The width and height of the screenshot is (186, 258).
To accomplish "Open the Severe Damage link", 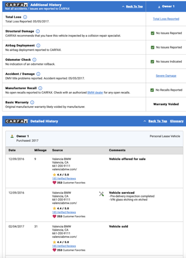I will 166,76.
